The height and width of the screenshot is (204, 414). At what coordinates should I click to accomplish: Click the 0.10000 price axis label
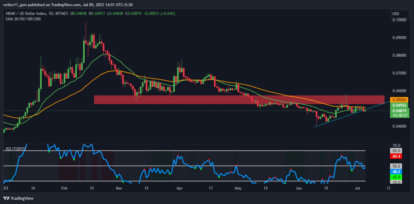pos(399,20)
